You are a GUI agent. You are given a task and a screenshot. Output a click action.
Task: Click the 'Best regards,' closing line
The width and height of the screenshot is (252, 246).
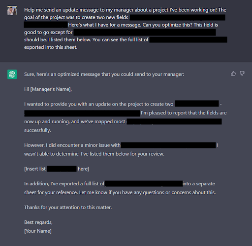click(x=38, y=222)
